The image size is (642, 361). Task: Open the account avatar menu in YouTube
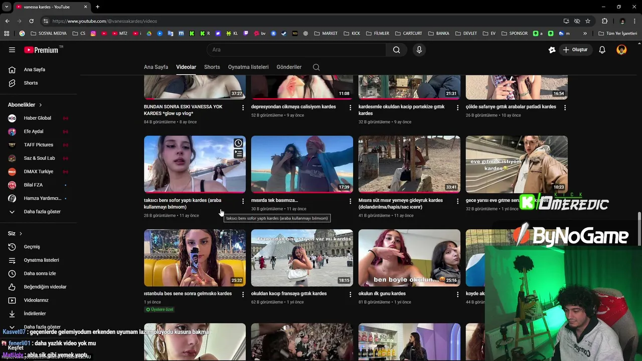pos(621,50)
